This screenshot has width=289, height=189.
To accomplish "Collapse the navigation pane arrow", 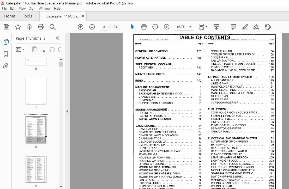I will (67, 112).
